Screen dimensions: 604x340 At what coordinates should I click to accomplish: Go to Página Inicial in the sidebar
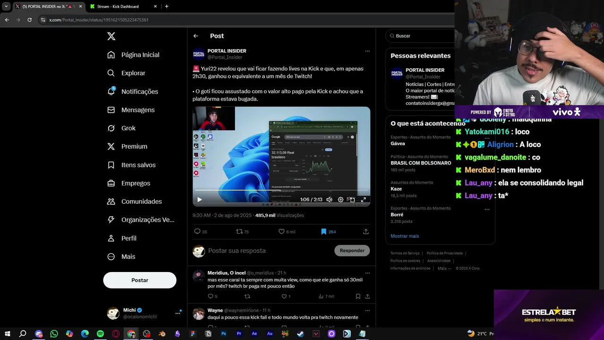click(133, 55)
